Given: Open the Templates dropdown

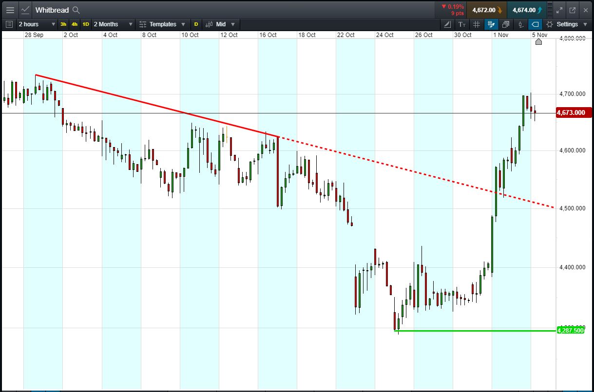Looking at the screenshot, I should pos(162,24).
